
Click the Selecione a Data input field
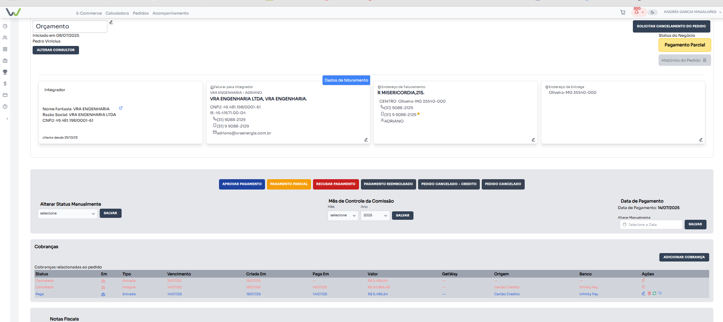coord(651,225)
